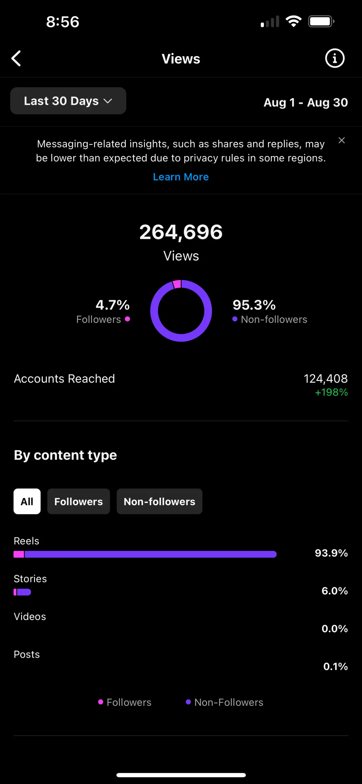Click the chevron next to Last 30 Days
This screenshot has width=362, height=784.
(108, 101)
